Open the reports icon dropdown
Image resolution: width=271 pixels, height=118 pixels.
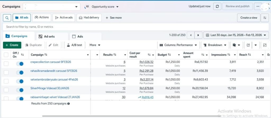coord(236,45)
